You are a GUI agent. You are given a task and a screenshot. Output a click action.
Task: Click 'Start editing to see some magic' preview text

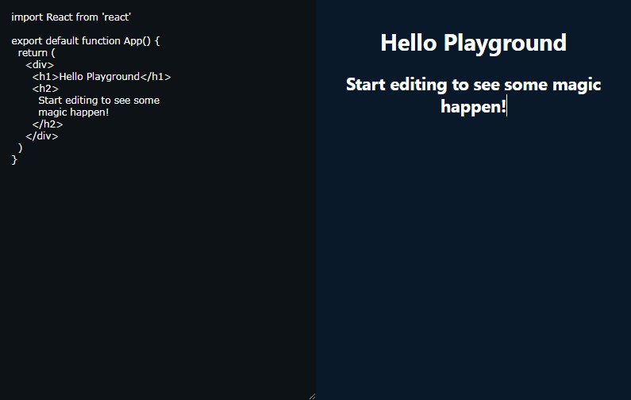[x=473, y=85]
